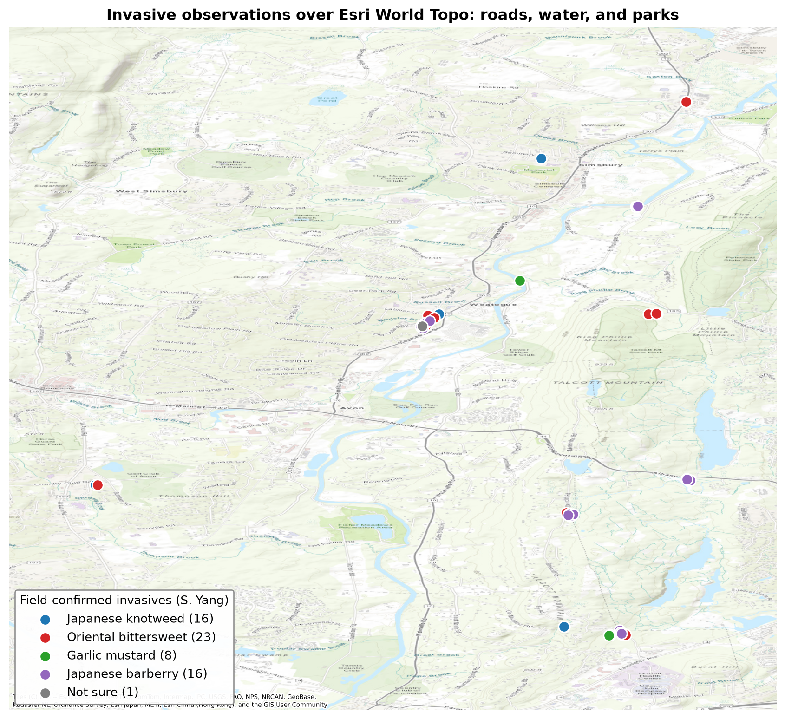785x719 pixels.
Task: Click the 'Simsbury' town label
Action: 601,165
